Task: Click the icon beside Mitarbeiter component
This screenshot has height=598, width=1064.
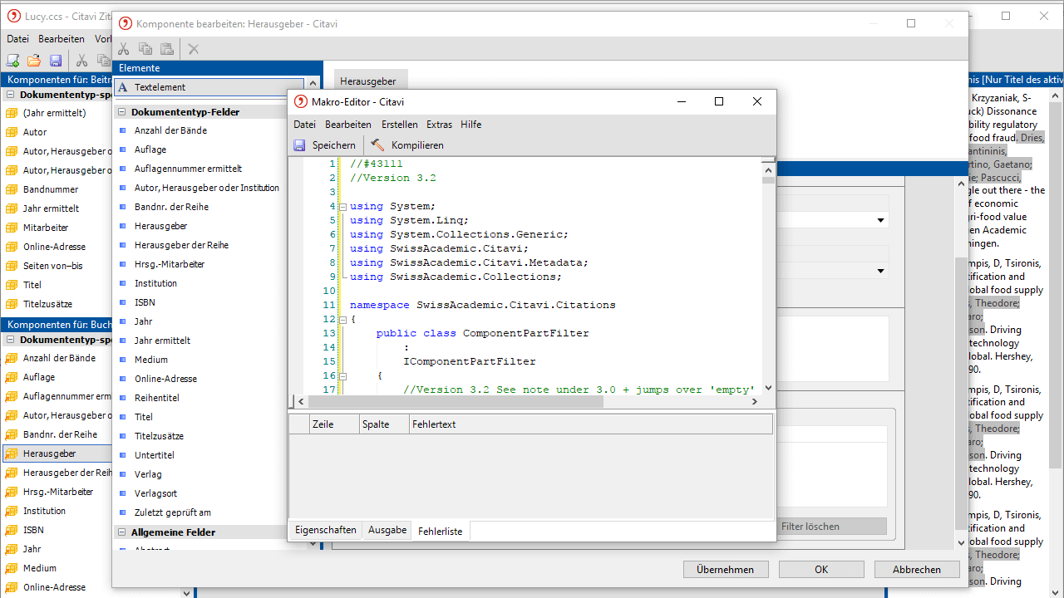Action: (12, 228)
